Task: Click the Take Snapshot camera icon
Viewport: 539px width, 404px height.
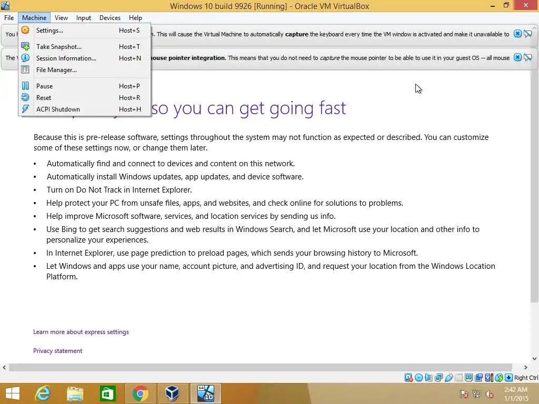Action: [25, 46]
